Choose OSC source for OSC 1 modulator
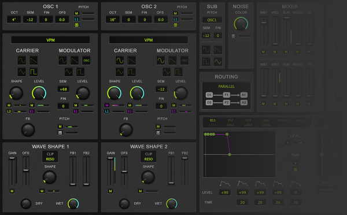The image size is (347, 215). (x=86, y=60)
